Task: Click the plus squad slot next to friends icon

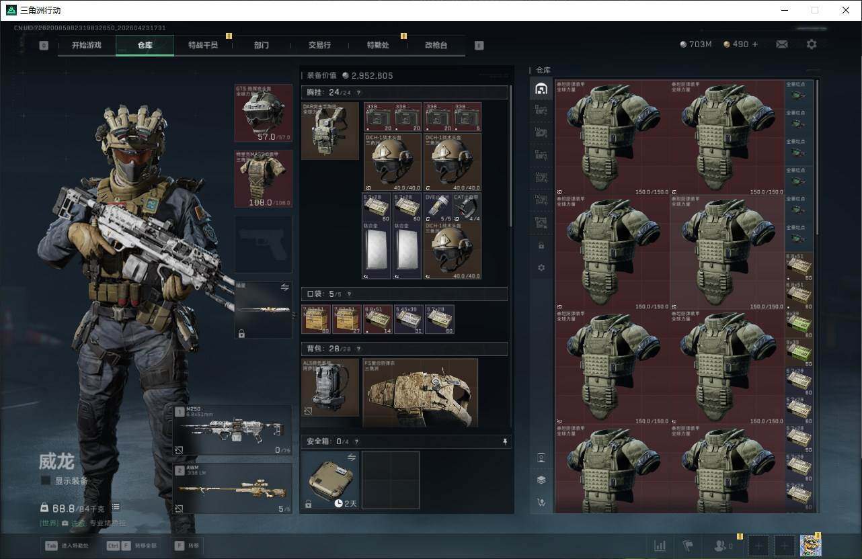Action: pos(759,546)
